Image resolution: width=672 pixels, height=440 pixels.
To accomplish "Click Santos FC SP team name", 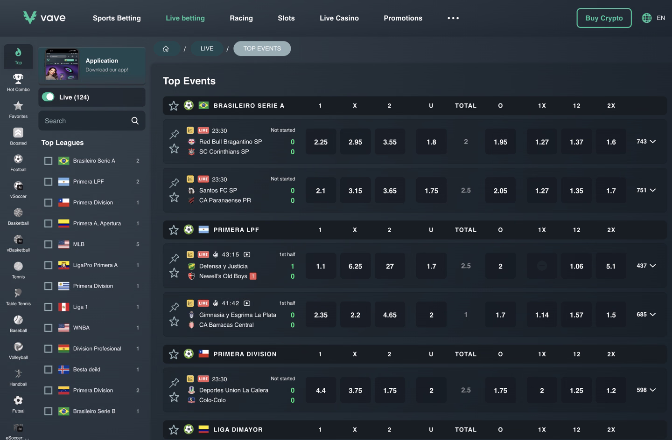I will point(218,190).
